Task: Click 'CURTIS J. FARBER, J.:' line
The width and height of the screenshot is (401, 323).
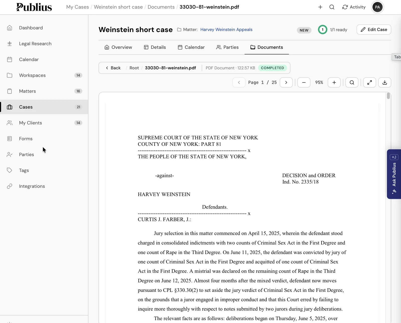Action: point(164,219)
